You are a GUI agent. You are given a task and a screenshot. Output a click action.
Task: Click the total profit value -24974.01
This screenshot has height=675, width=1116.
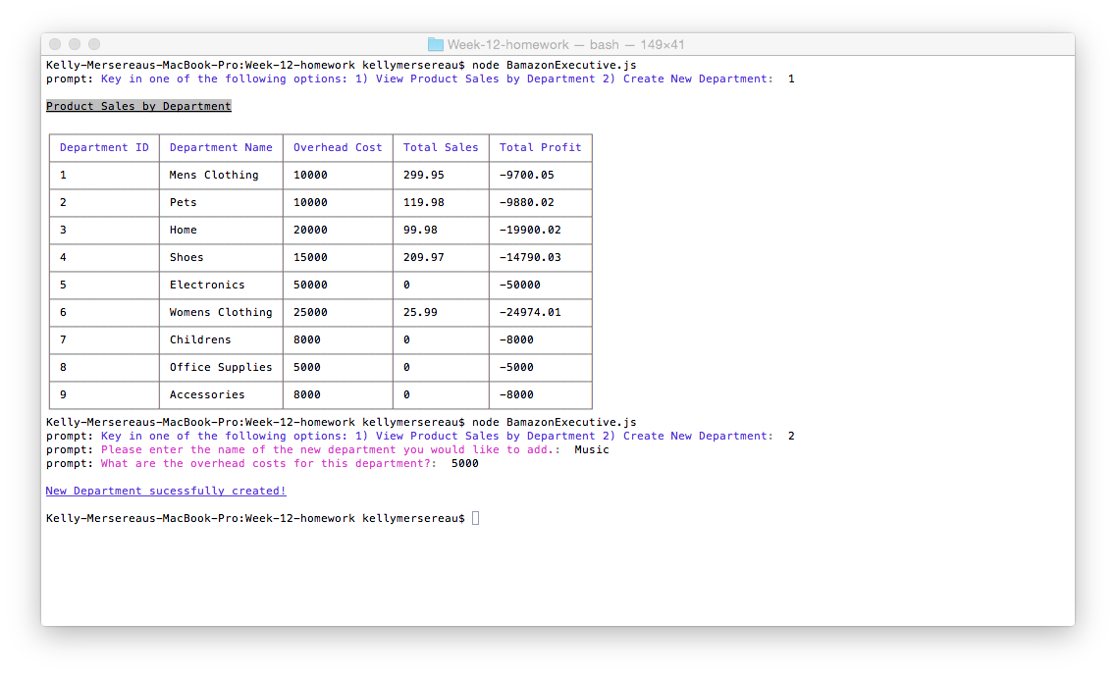[530, 312]
